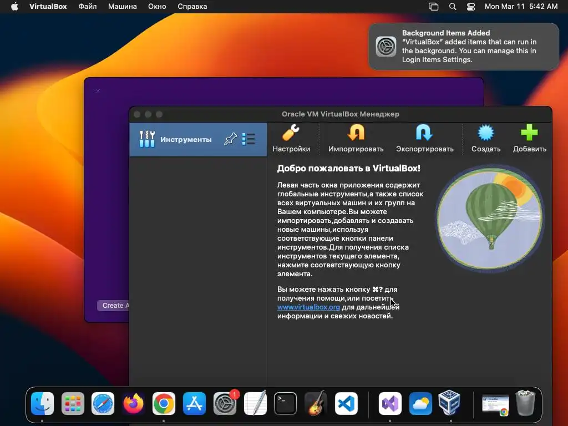Click the hot air balloon illustration
Viewport: 568px width, 426px height.
click(x=490, y=219)
